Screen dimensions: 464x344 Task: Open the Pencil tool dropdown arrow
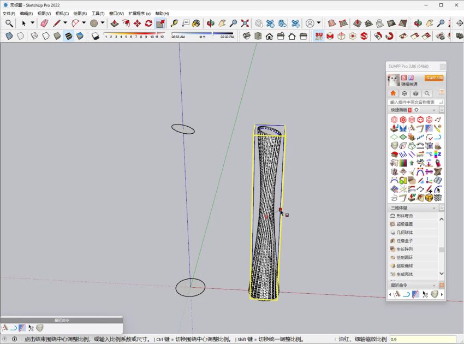65,23
